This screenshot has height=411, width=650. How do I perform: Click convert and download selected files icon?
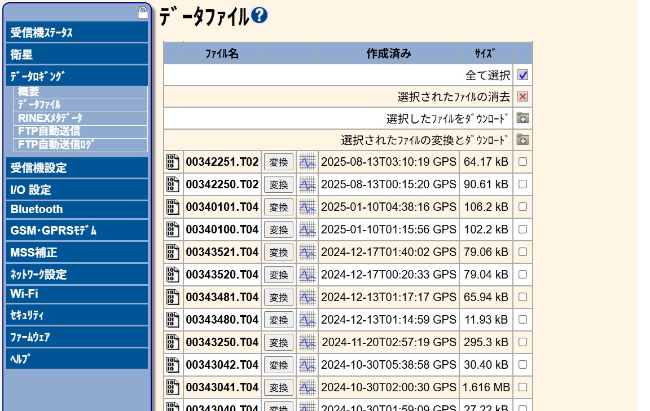pos(522,140)
